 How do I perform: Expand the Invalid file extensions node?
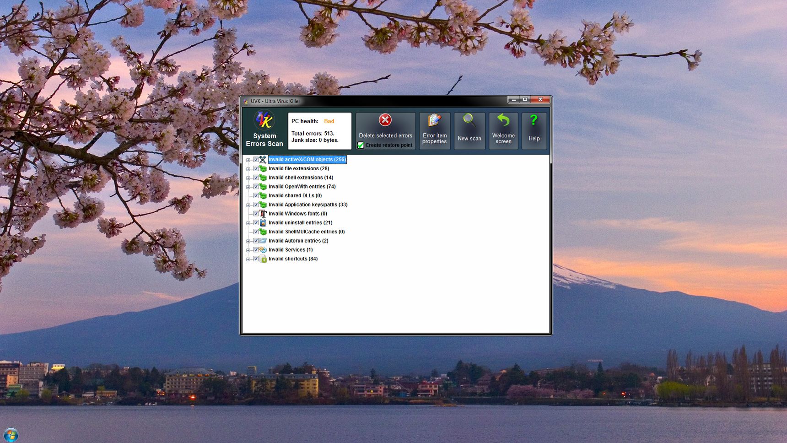248,169
